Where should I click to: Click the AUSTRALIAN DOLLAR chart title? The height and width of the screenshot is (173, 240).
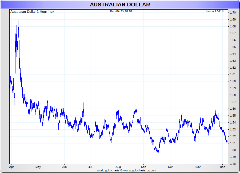pos(120,5)
